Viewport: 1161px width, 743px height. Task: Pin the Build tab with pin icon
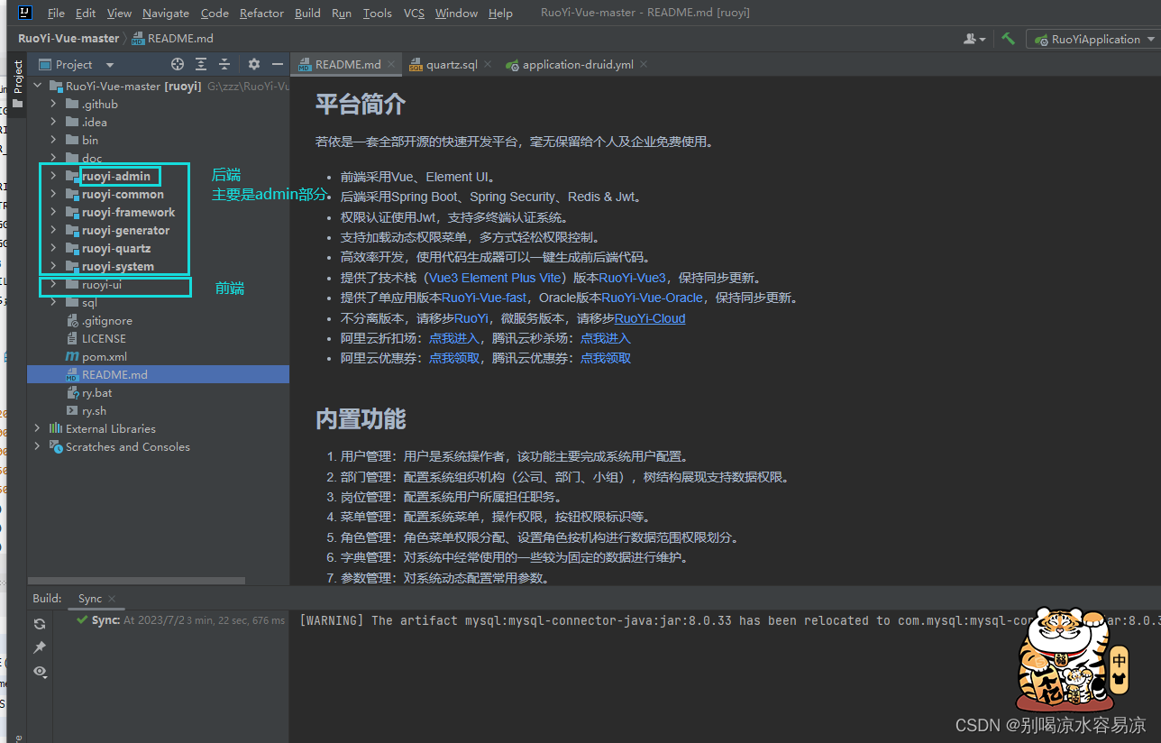click(40, 647)
